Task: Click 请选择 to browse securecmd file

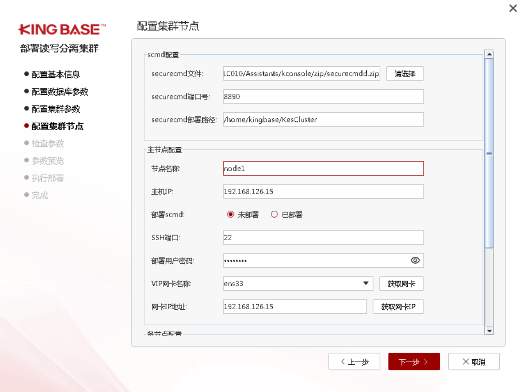Action: click(404, 74)
